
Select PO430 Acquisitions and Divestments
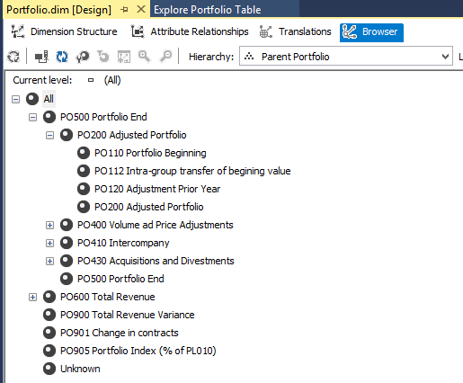pos(156,261)
